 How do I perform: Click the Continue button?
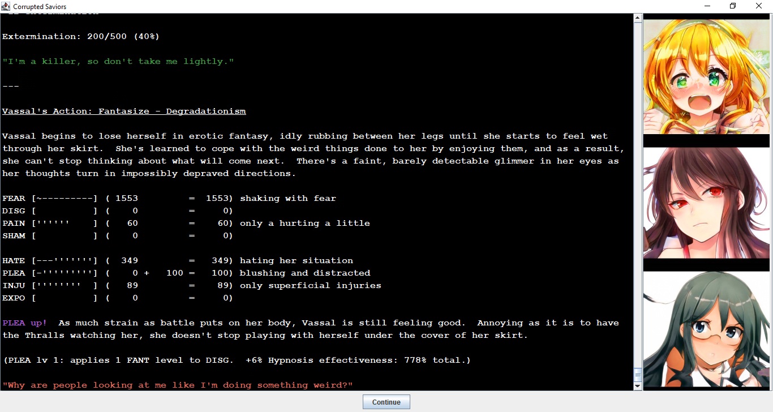click(386, 402)
